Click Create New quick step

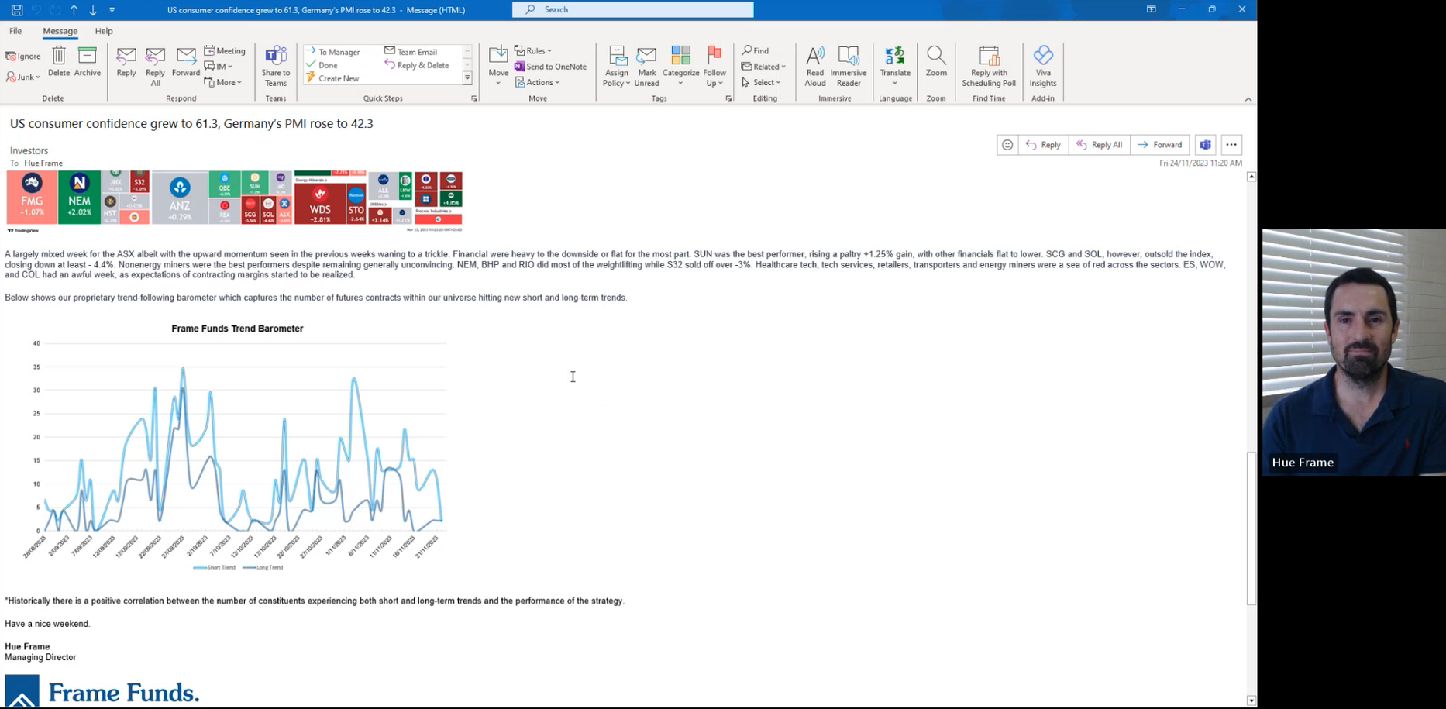332,78
